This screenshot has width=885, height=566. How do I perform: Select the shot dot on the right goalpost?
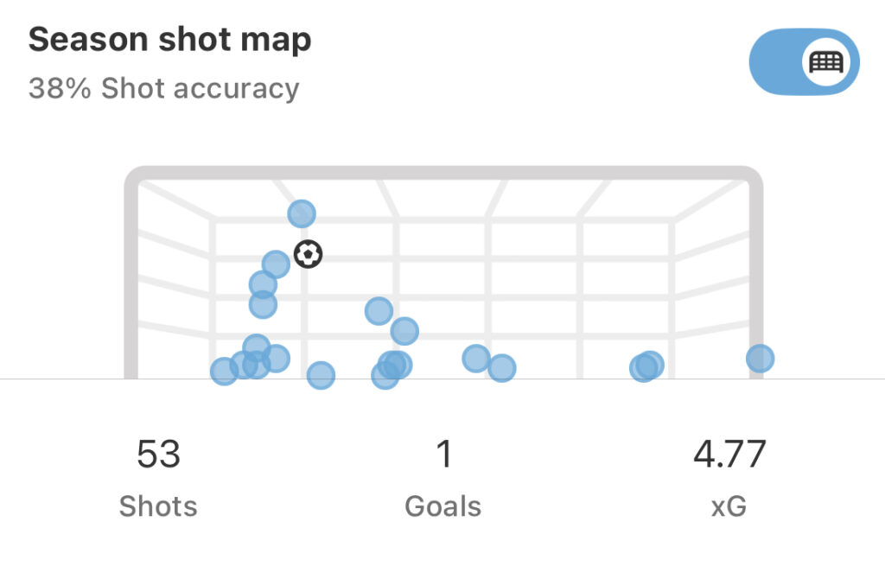coord(760,359)
